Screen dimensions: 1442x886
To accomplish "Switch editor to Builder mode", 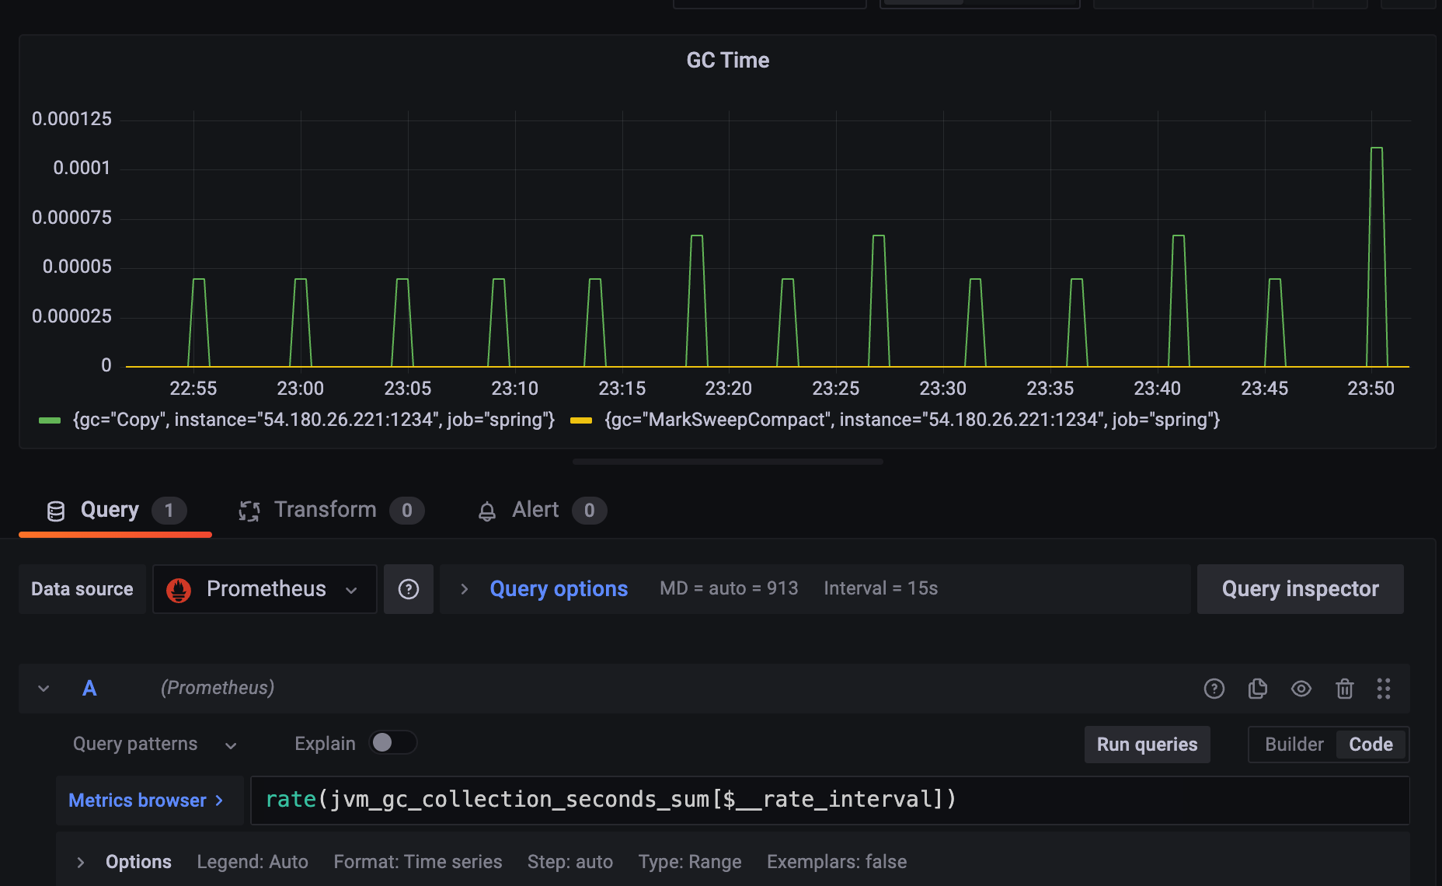I will click(1294, 745).
